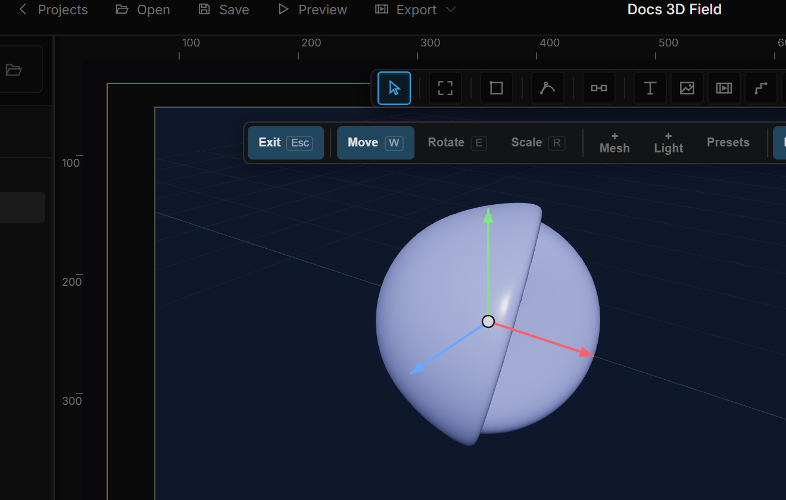This screenshot has width=786, height=500.
Task: Switch to Rotate transform mode
Action: click(457, 143)
